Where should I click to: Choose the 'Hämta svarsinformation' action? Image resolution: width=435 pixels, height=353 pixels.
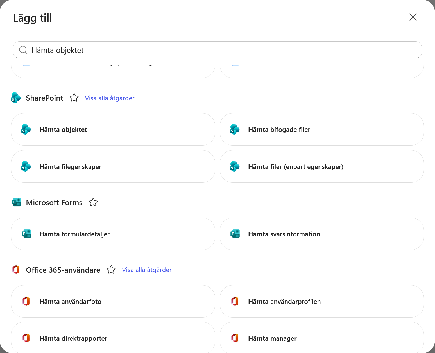pos(322,234)
